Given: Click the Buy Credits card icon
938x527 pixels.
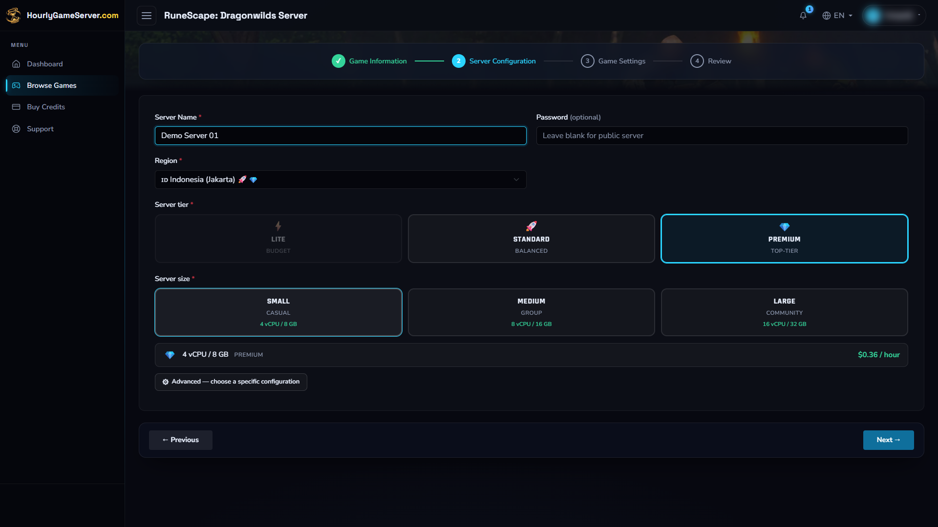Looking at the screenshot, I should (x=16, y=107).
